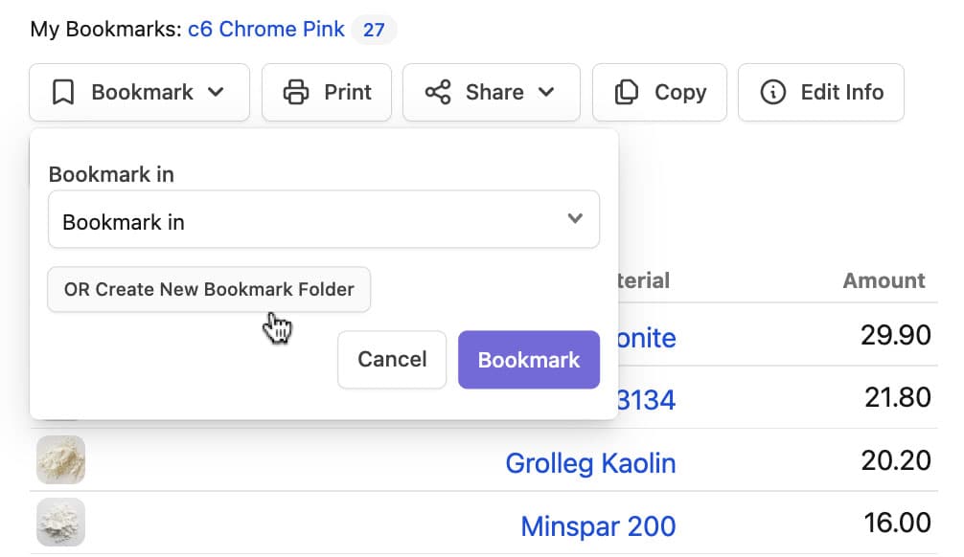Open the Bookmark in folder selector
Image resolution: width=964 pixels, height=557 pixels.
pos(323,219)
